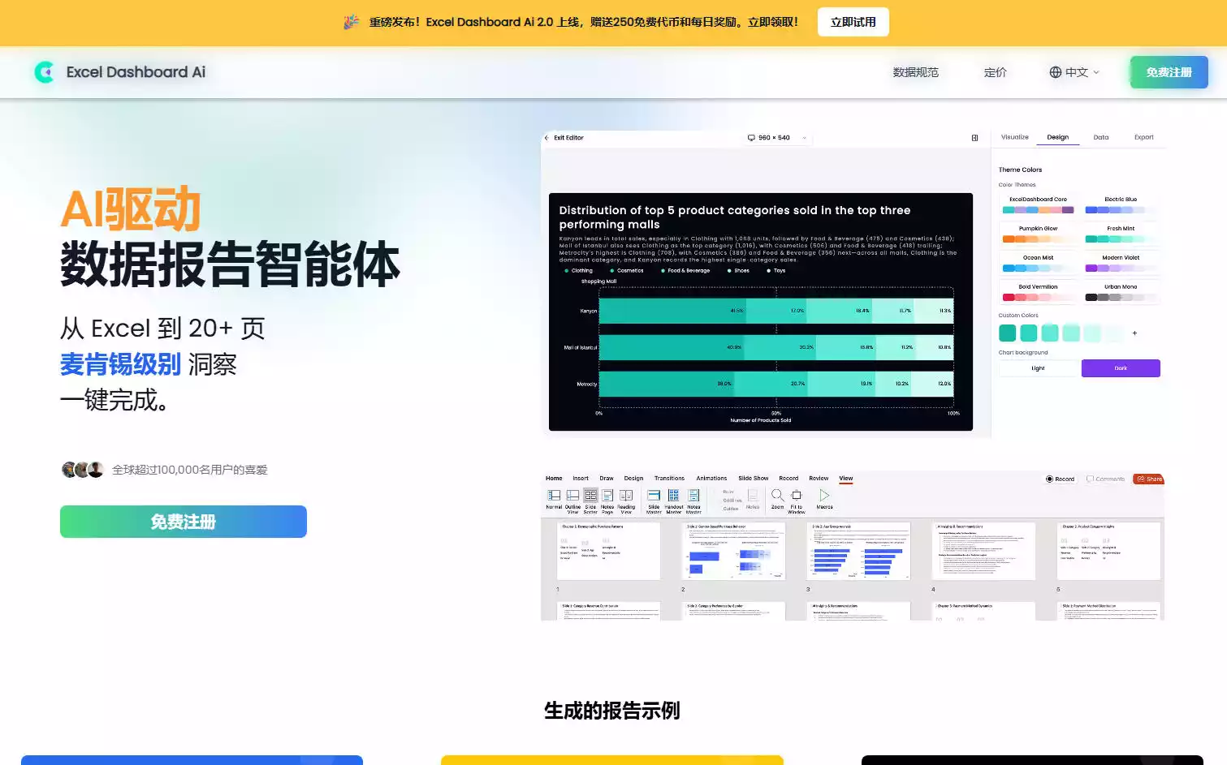1227x765 pixels.
Task: Click the 立即试用 button in banner
Action: click(853, 22)
